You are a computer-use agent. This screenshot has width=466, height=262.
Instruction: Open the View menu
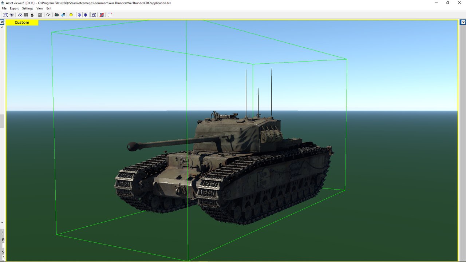(40, 8)
